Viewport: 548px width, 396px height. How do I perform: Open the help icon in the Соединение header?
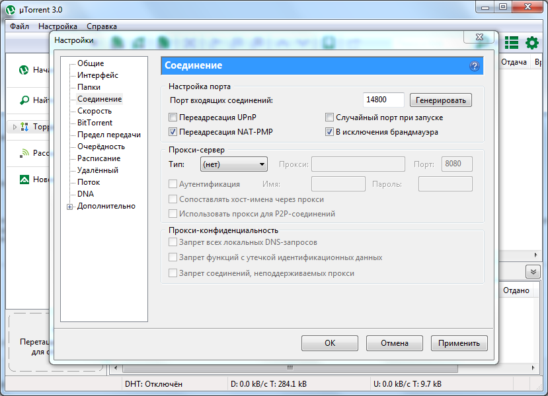(x=474, y=66)
